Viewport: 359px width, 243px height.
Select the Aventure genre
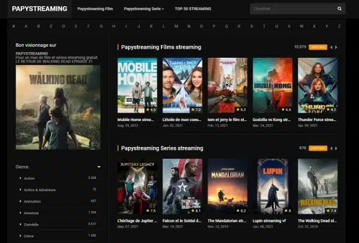[31, 213]
